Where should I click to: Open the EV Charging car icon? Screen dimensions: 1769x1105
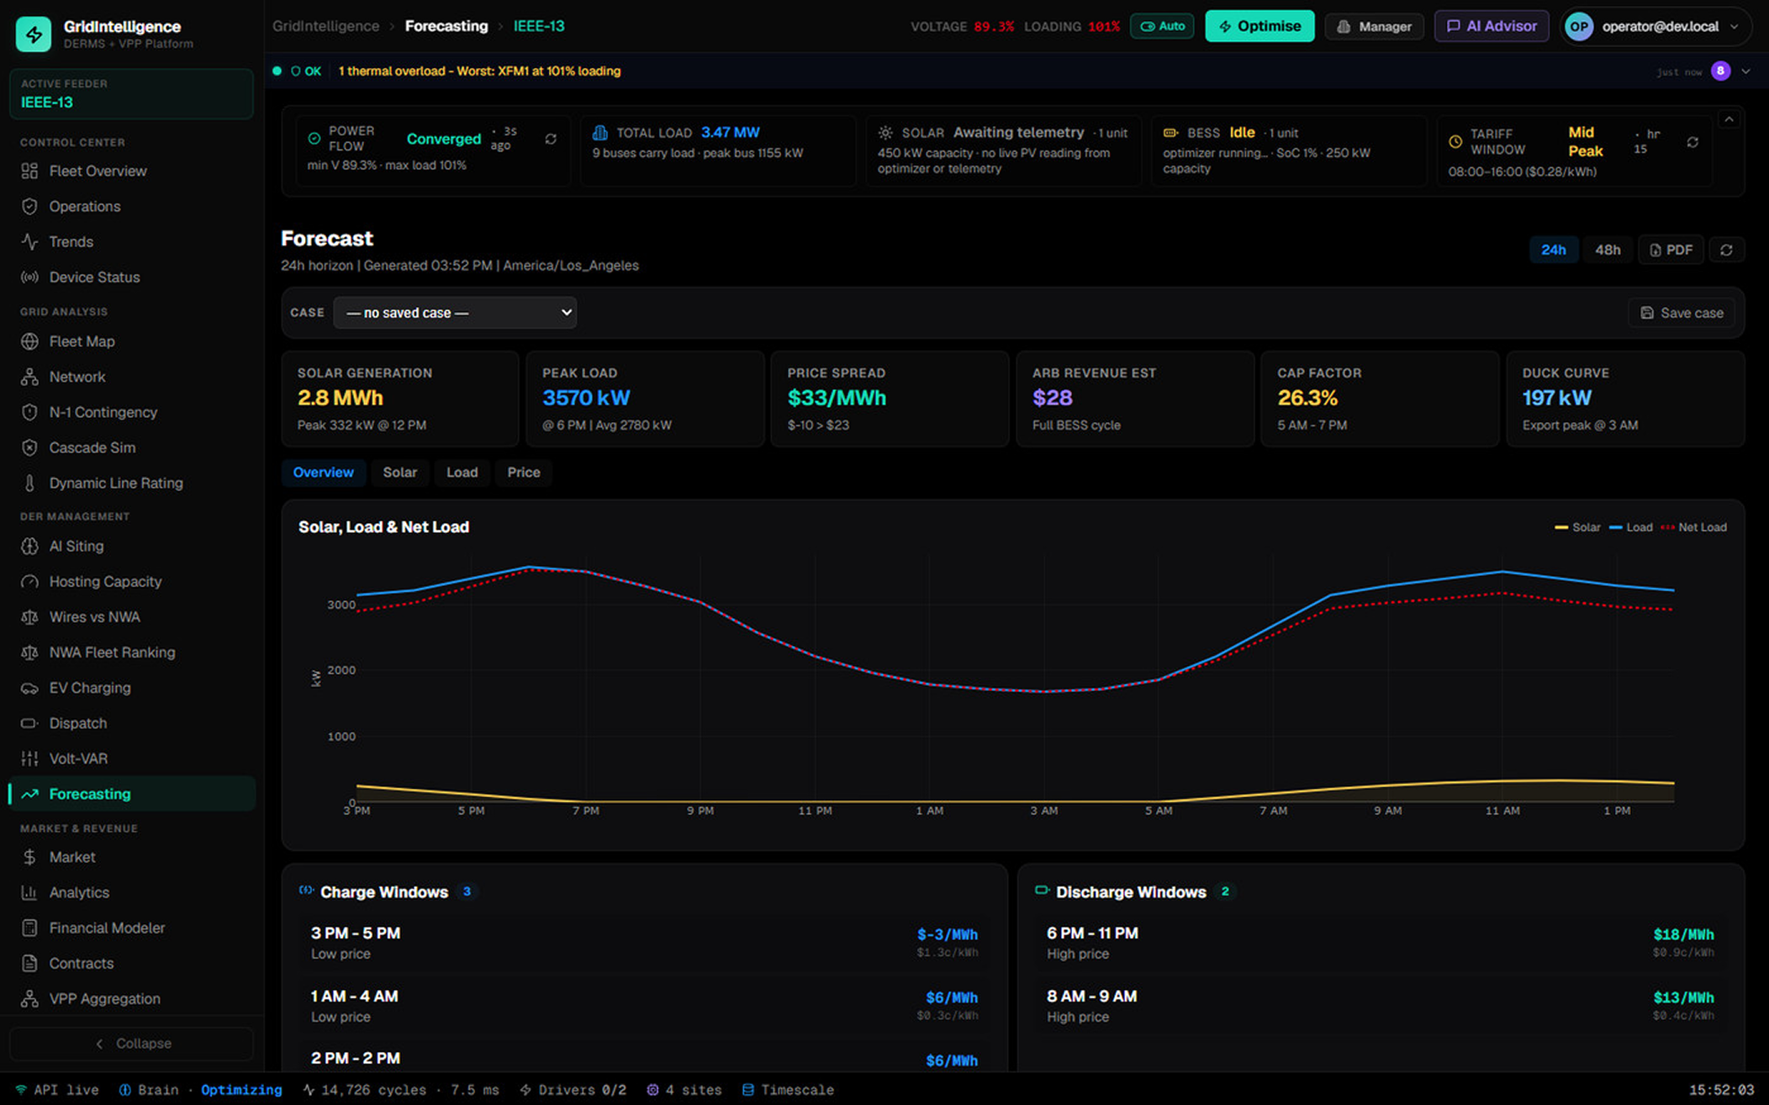click(29, 687)
